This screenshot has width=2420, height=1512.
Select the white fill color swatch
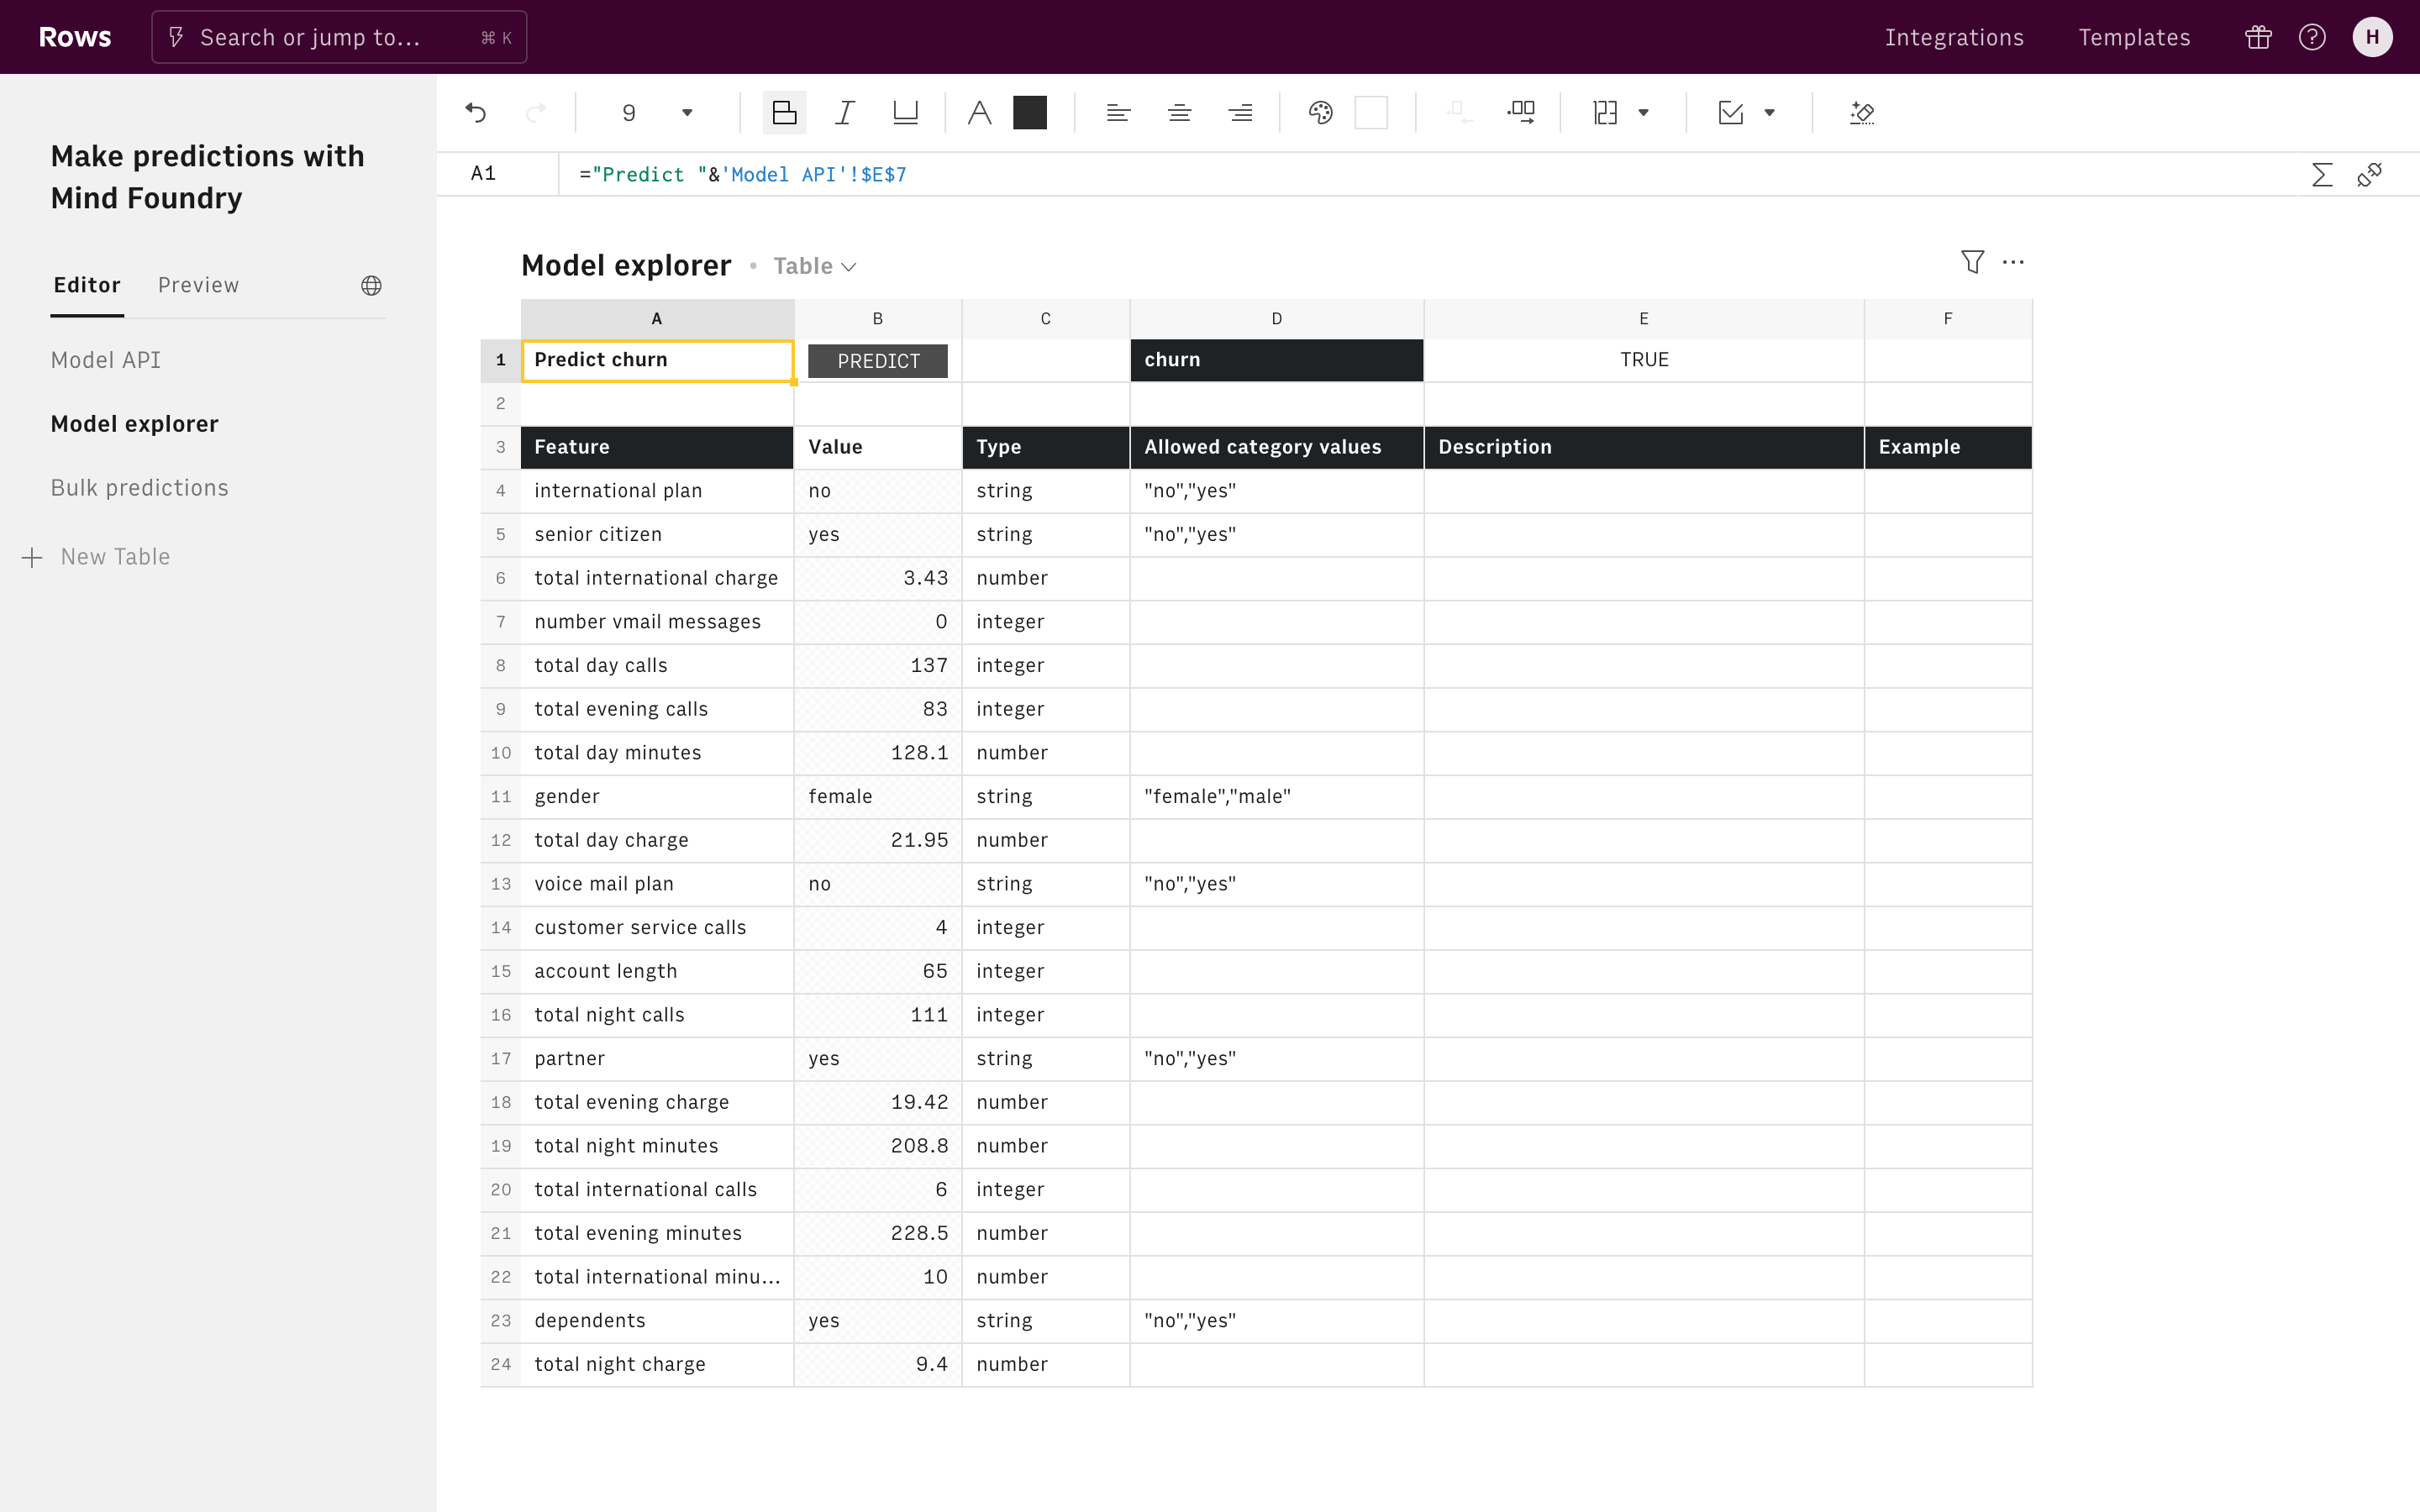pyautogui.click(x=1371, y=113)
